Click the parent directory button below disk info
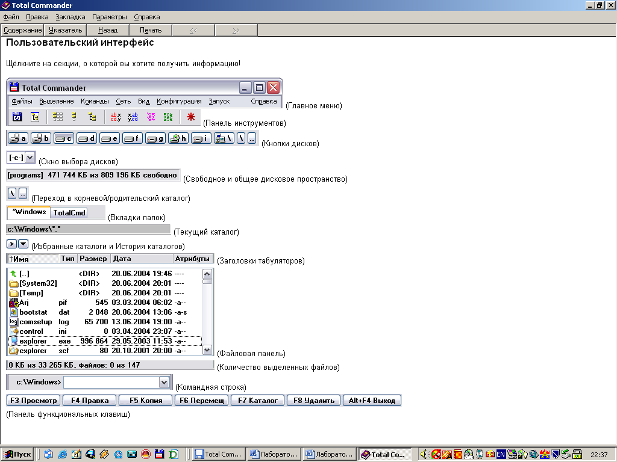 (x=23, y=194)
